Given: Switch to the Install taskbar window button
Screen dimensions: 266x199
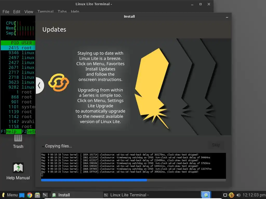Looking at the screenshot, I should (77, 195).
